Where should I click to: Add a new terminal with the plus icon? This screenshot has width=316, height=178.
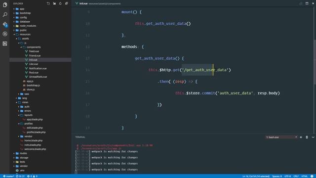click(x=301, y=137)
